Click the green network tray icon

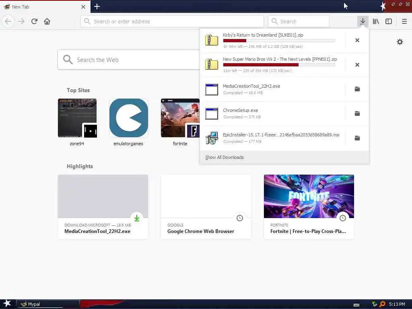tap(375, 304)
